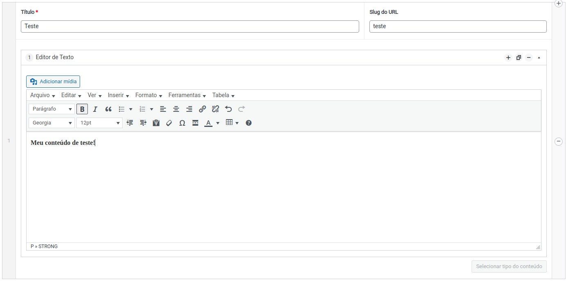This screenshot has width=568, height=282.
Task: Open the Inserir menu
Action: pyautogui.click(x=118, y=95)
